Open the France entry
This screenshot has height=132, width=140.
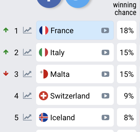[75, 30]
